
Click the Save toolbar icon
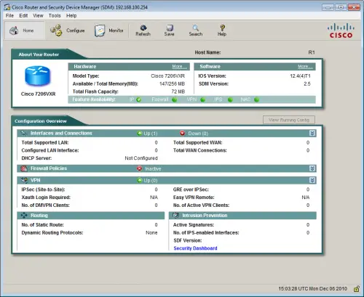coord(170,28)
